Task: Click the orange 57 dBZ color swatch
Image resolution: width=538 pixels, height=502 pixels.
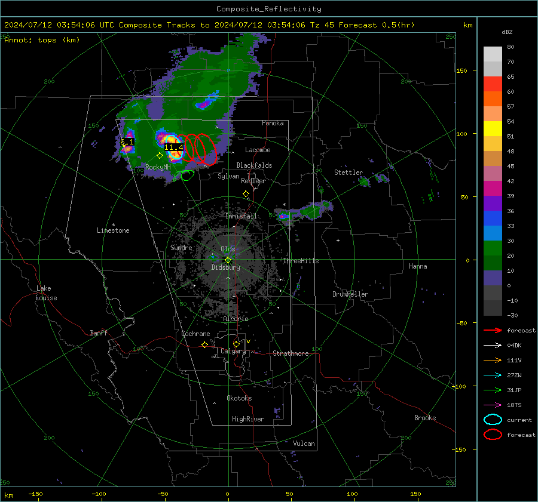Action: (x=493, y=98)
